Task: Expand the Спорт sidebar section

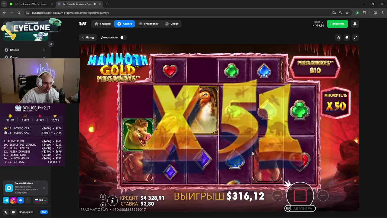Action: pyautogui.click(x=25, y=57)
